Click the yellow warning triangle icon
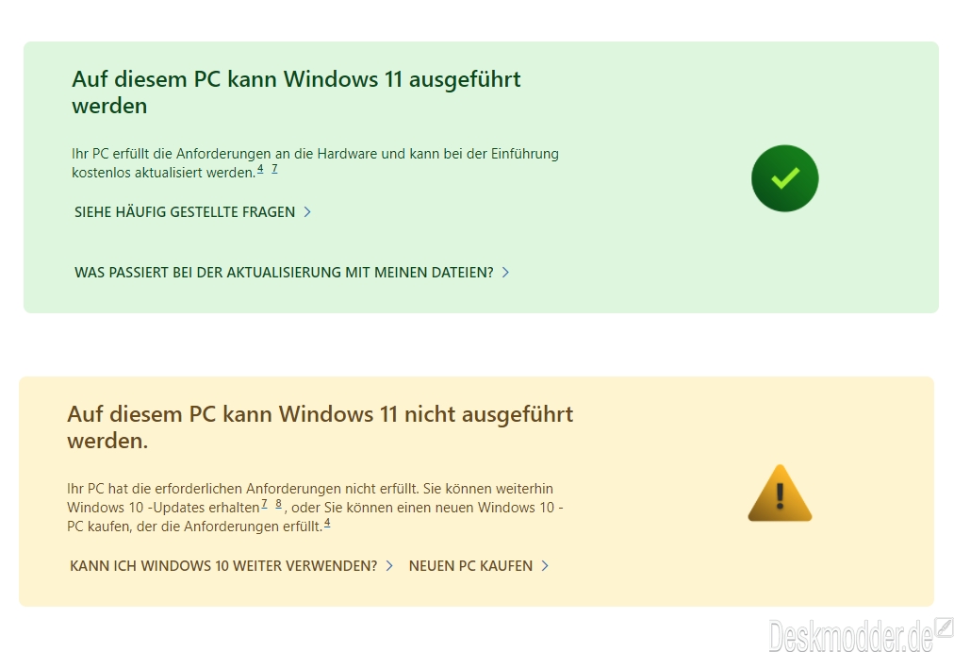Viewport: 954px width, 652px height. (780, 493)
